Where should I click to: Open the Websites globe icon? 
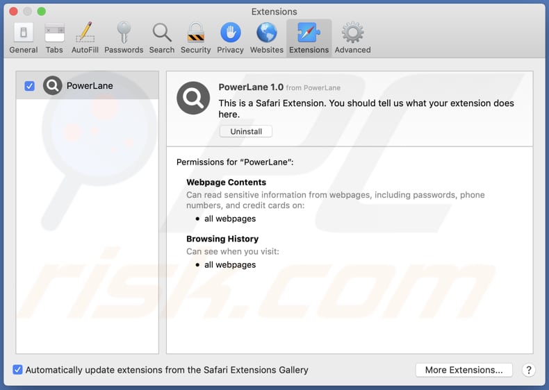coord(267,33)
